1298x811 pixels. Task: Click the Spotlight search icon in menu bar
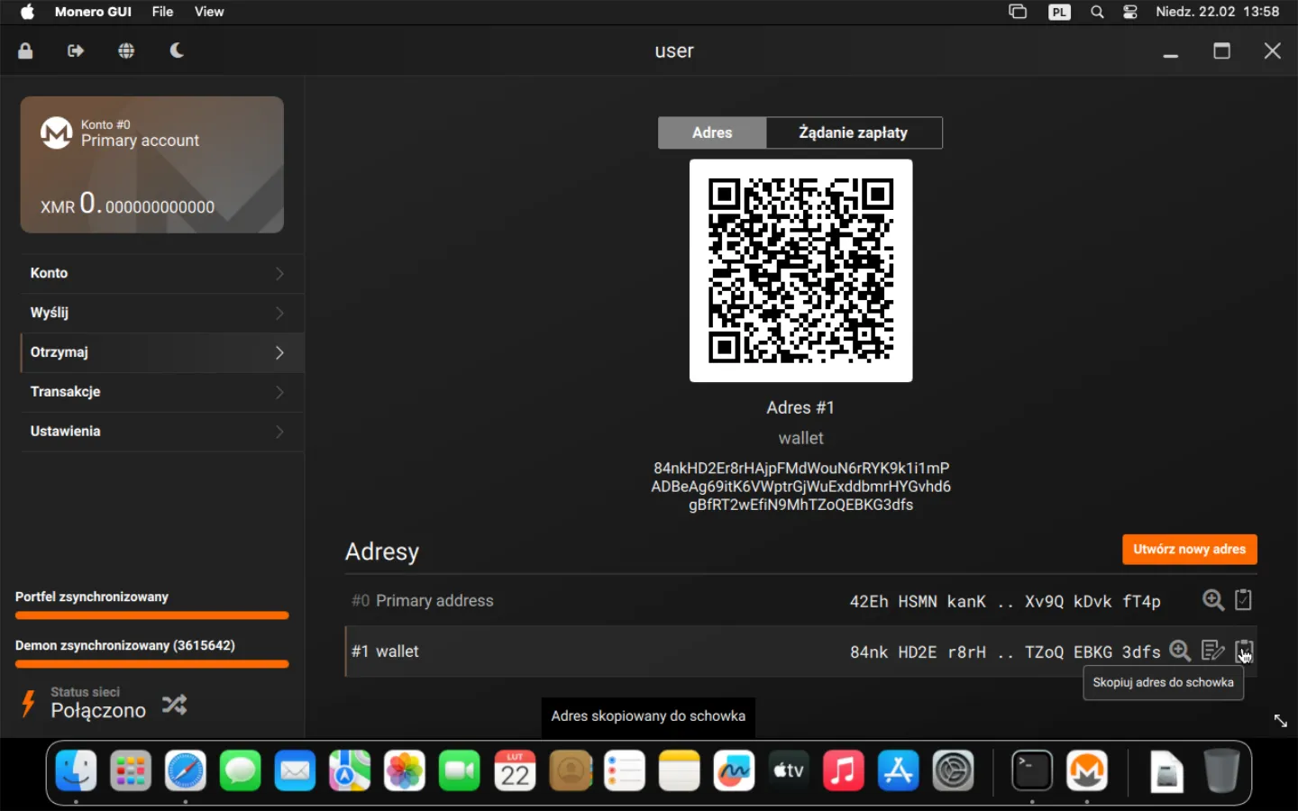pyautogui.click(x=1097, y=12)
